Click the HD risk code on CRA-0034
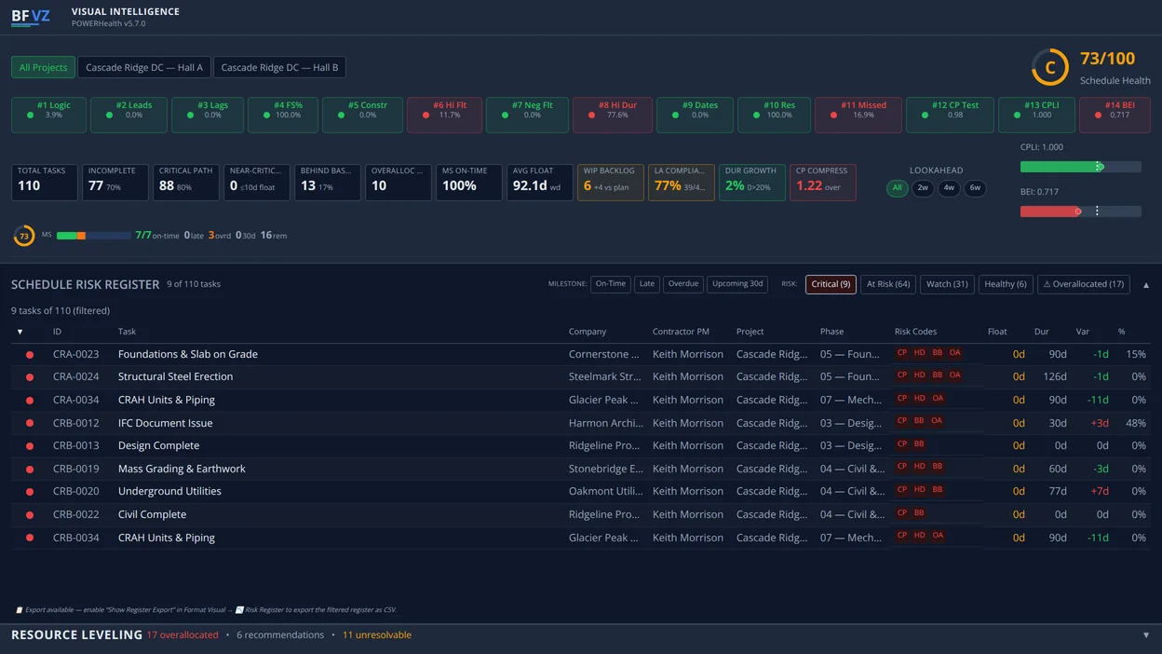Screen dimensions: 1162x654 [x=919, y=399]
